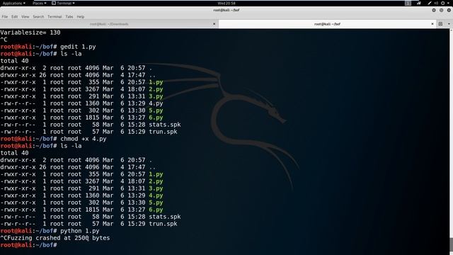Click the new tab icon in tab bar
This screenshot has width=453, height=255.
[x=440, y=24]
